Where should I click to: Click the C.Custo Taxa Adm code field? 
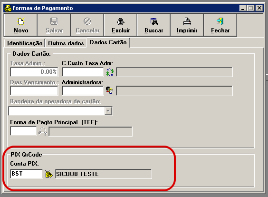point(83,72)
